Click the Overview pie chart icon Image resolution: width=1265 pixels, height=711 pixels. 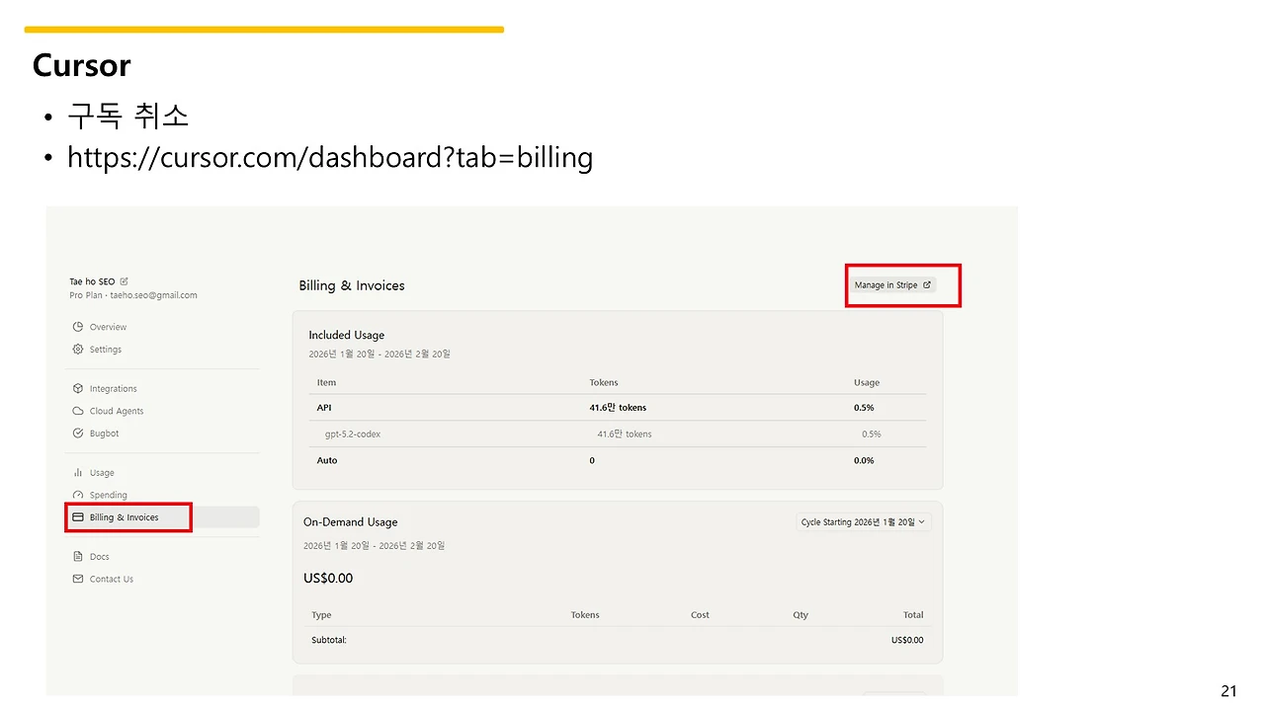pyautogui.click(x=78, y=327)
